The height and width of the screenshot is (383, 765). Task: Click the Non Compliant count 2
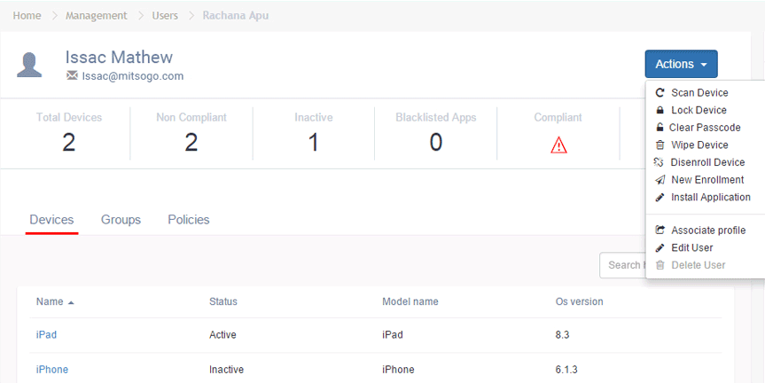point(191,143)
